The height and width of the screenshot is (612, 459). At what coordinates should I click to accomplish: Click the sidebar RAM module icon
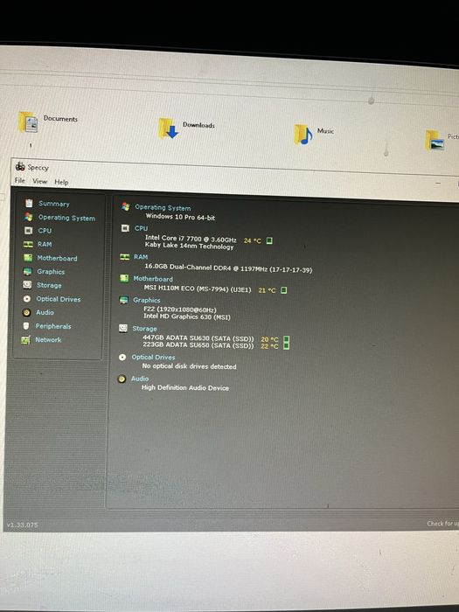pyautogui.click(x=28, y=244)
